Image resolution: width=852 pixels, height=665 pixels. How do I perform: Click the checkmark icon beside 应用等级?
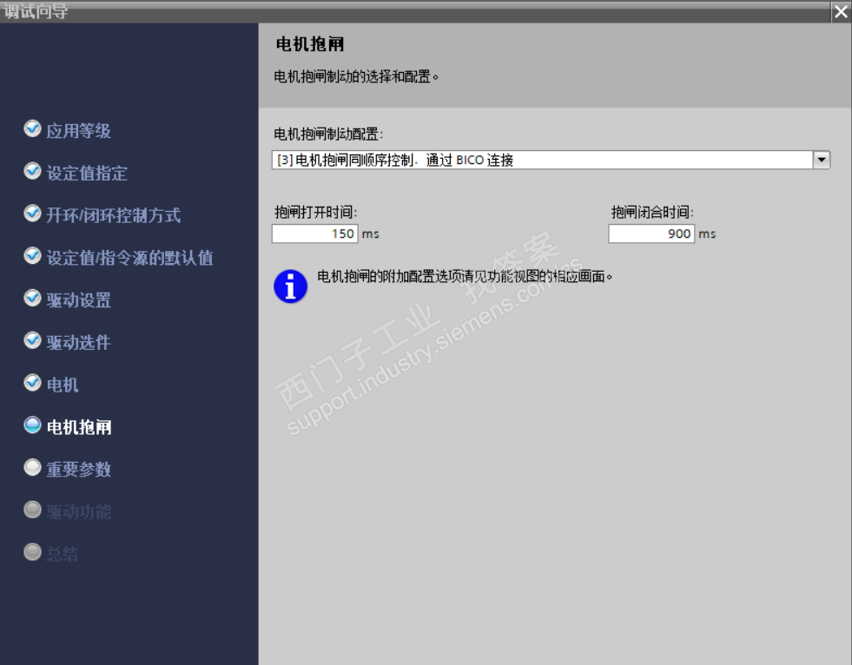coord(33,128)
